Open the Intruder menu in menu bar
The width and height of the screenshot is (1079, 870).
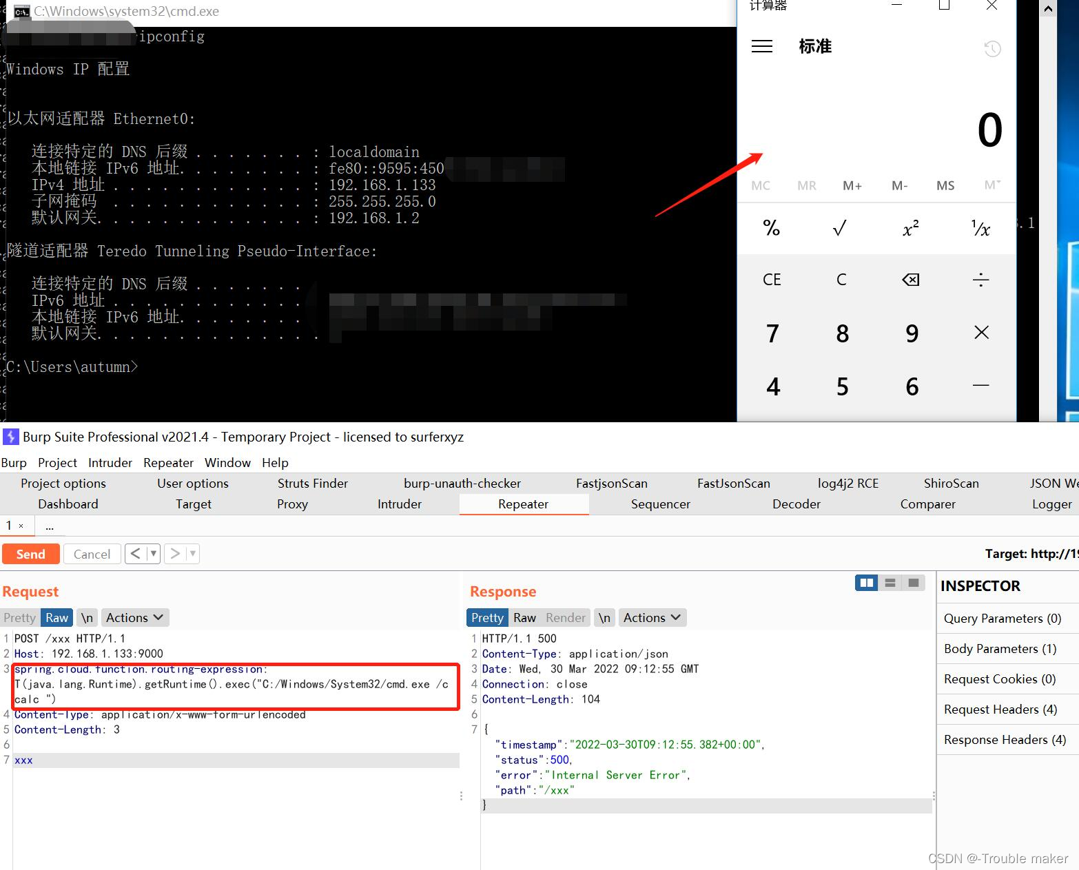click(x=110, y=463)
